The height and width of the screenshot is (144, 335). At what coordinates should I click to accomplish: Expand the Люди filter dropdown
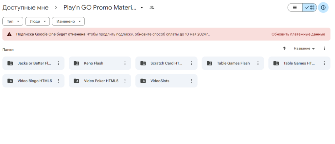[x=37, y=21]
